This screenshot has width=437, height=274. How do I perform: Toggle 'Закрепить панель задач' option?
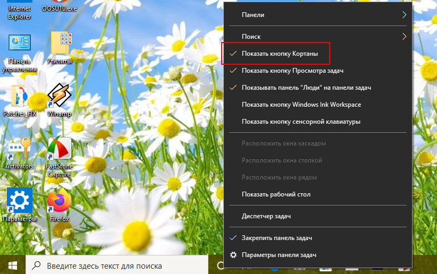click(318, 238)
